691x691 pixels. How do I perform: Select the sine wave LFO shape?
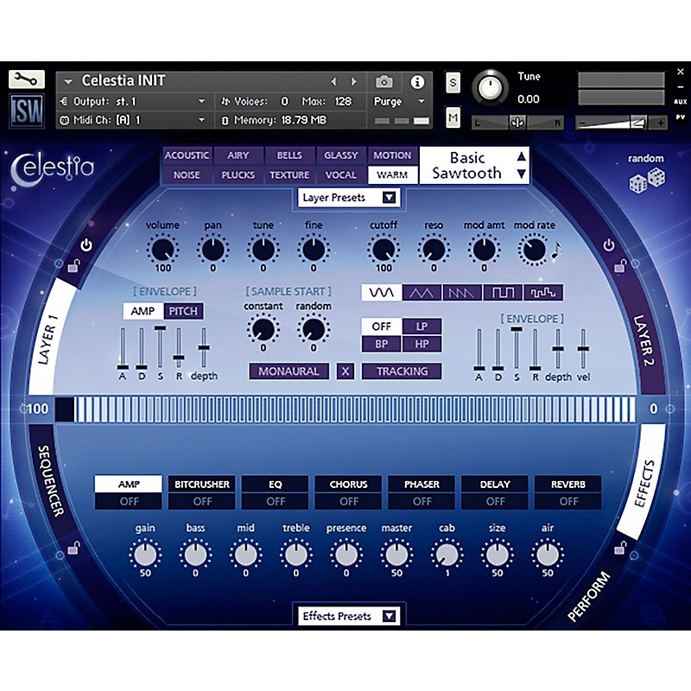coord(381,293)
